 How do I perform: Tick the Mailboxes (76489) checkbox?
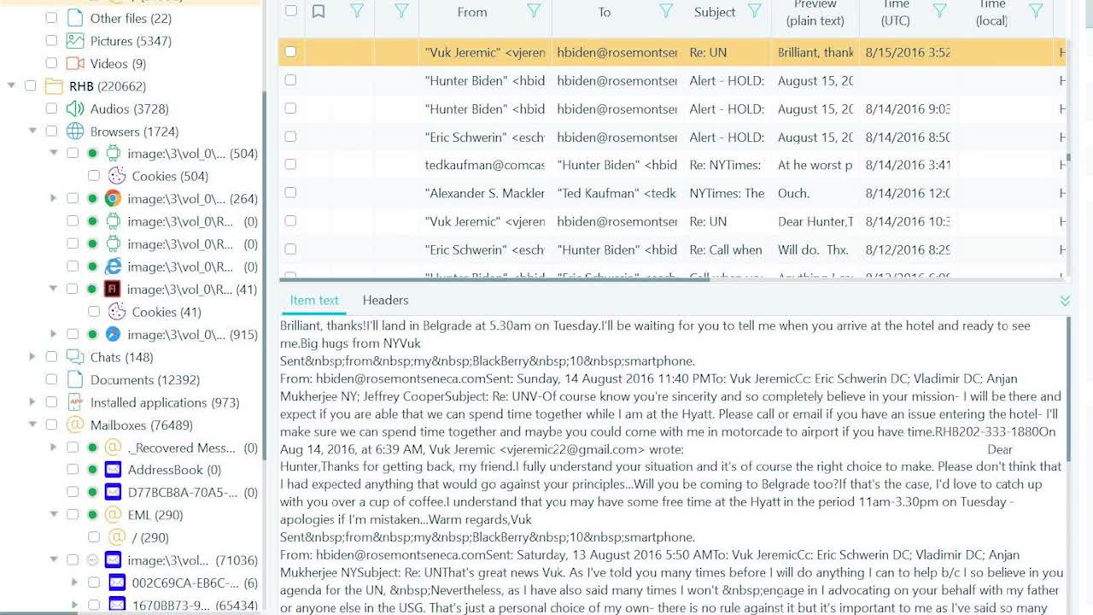[x=51, y=425]
